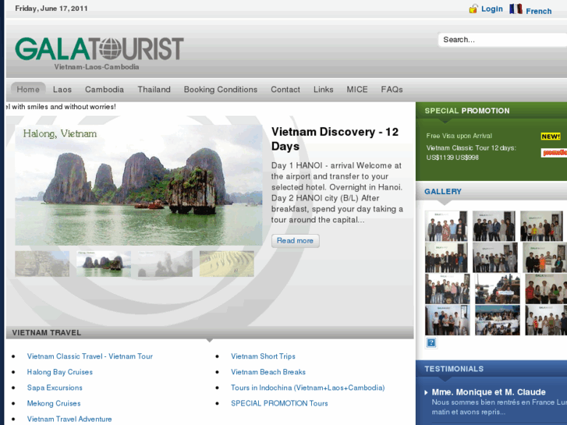Open Vietnam Short Trips link

pyautogui.click(x=263, y=356)
